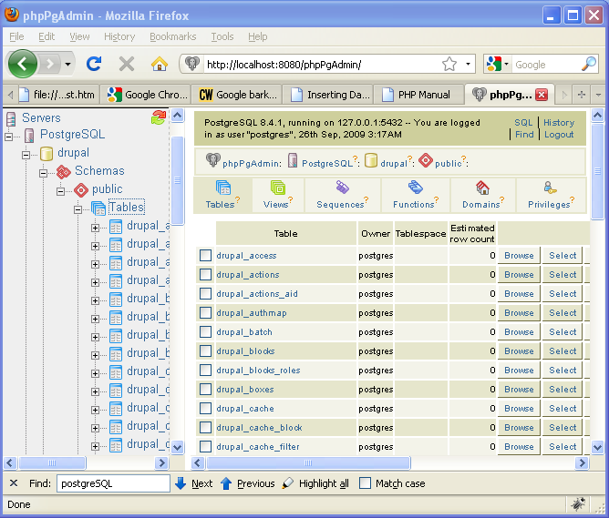Viewport: 609px width, 518px height.
Task: Collapse the Tables node in tree
Action: click(78, 209)
